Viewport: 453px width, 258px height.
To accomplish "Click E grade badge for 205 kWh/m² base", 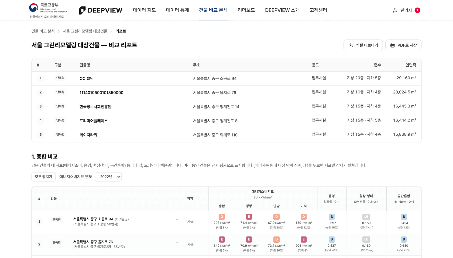I will pos(304,239).
